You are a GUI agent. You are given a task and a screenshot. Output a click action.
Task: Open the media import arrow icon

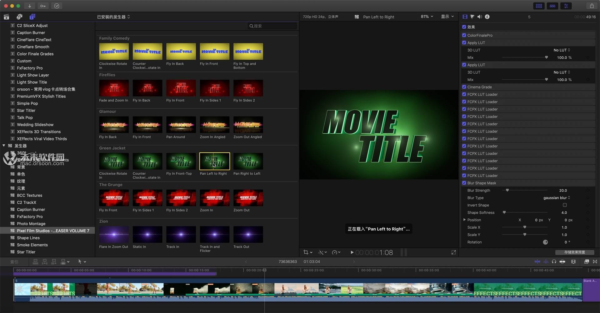pos(29,6)
